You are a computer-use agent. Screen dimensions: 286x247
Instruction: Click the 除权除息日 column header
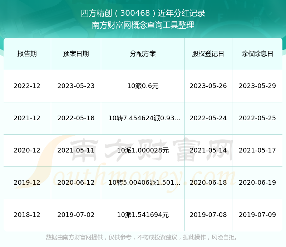tap(257, 54)
